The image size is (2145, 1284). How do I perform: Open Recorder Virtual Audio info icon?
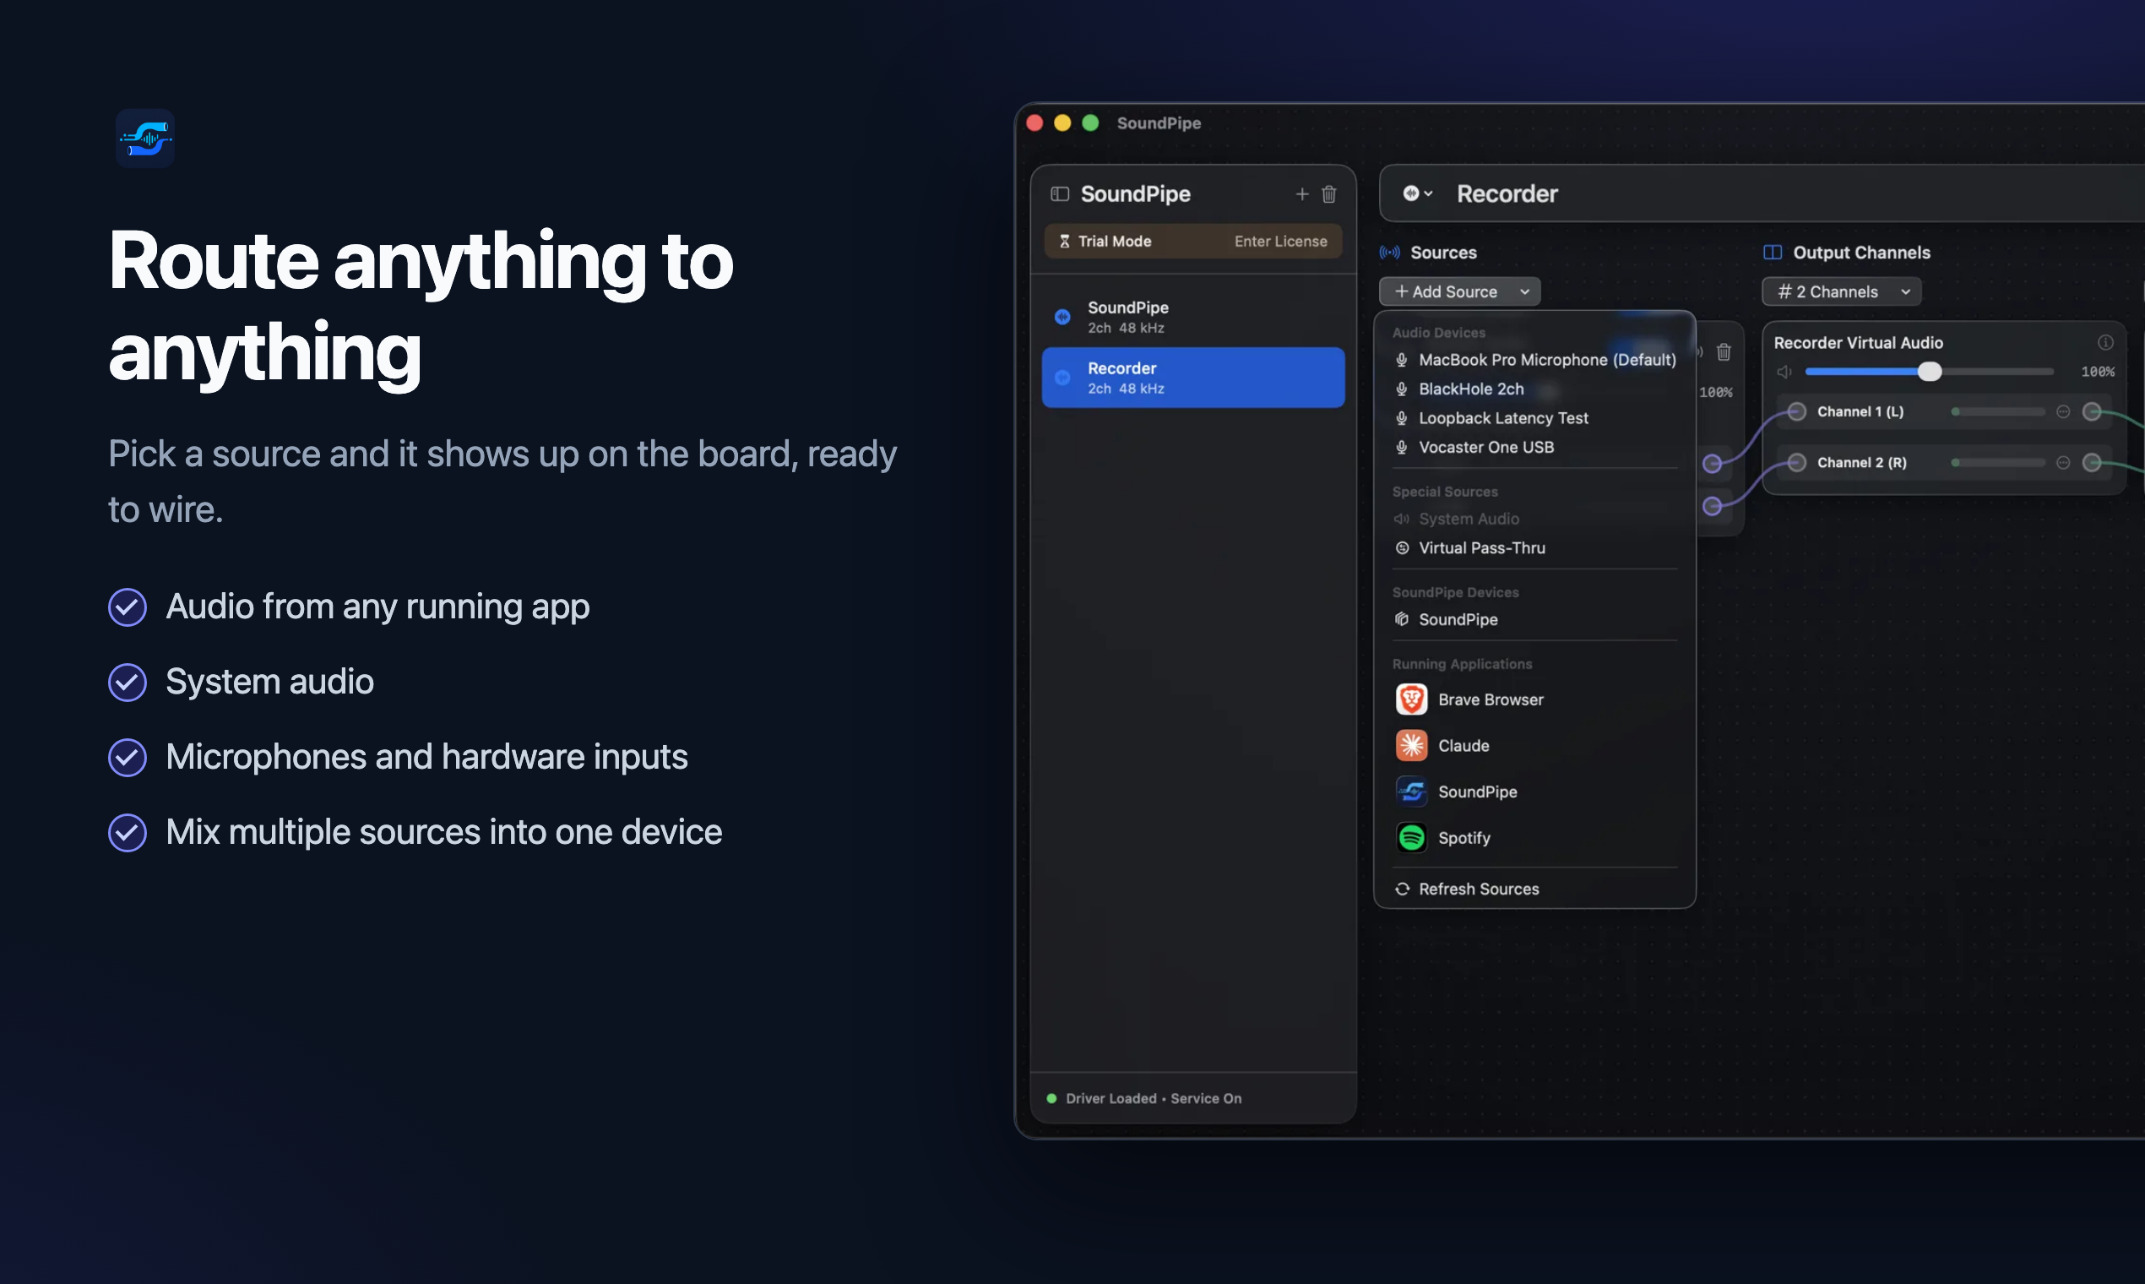[x=2105, y=343]
